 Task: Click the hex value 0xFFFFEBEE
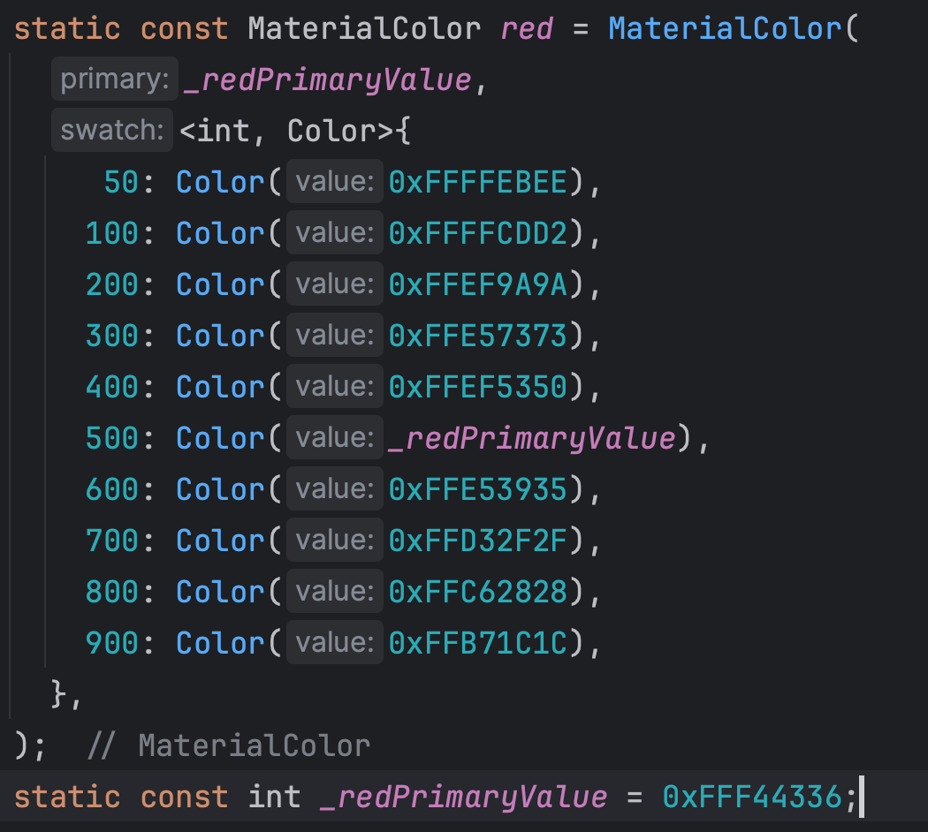point(478,181)
